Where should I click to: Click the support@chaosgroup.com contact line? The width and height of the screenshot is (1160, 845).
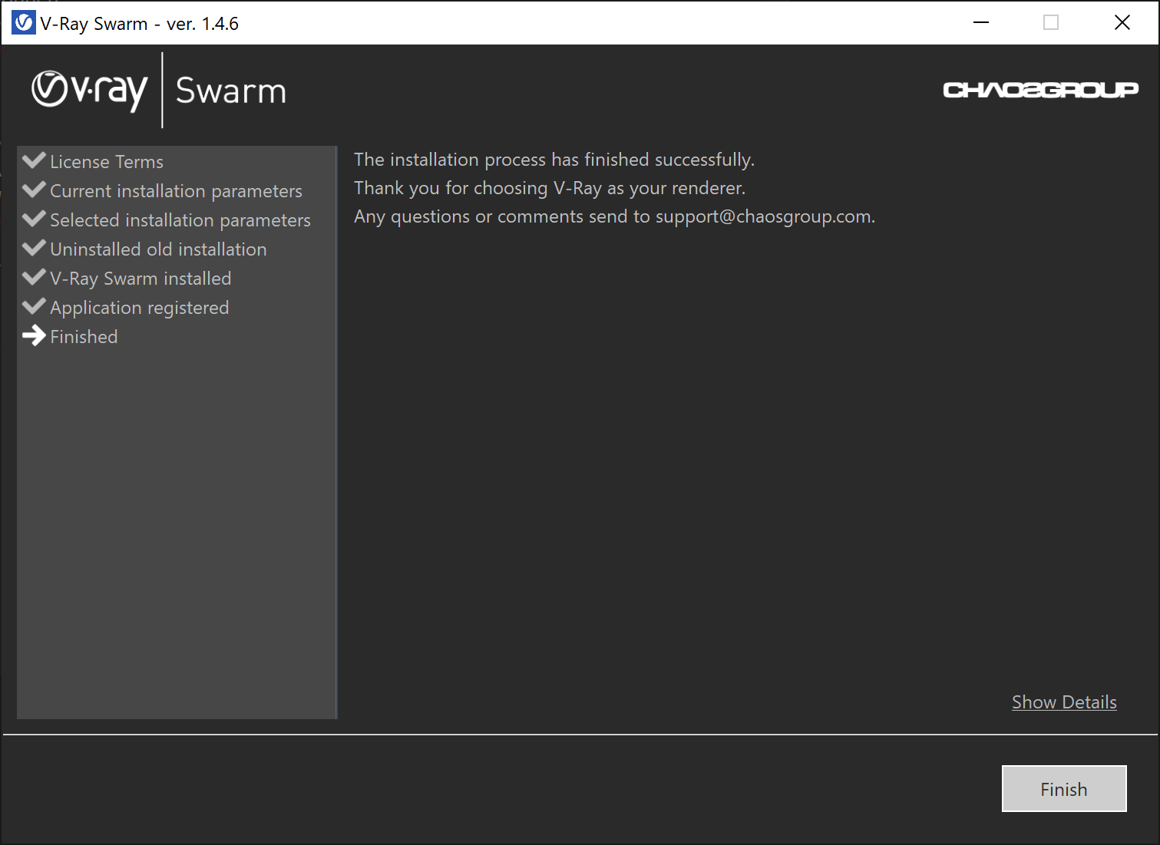click(x=614, y=216)
